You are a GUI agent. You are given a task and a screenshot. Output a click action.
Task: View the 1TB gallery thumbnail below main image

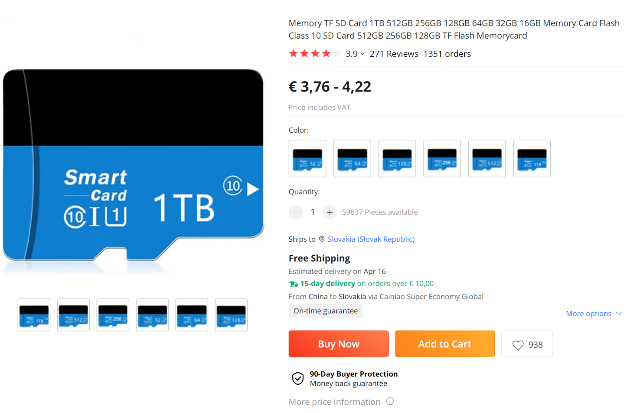click(x=34, y=315)
